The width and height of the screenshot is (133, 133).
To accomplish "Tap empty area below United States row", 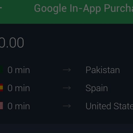I will 66,117.
